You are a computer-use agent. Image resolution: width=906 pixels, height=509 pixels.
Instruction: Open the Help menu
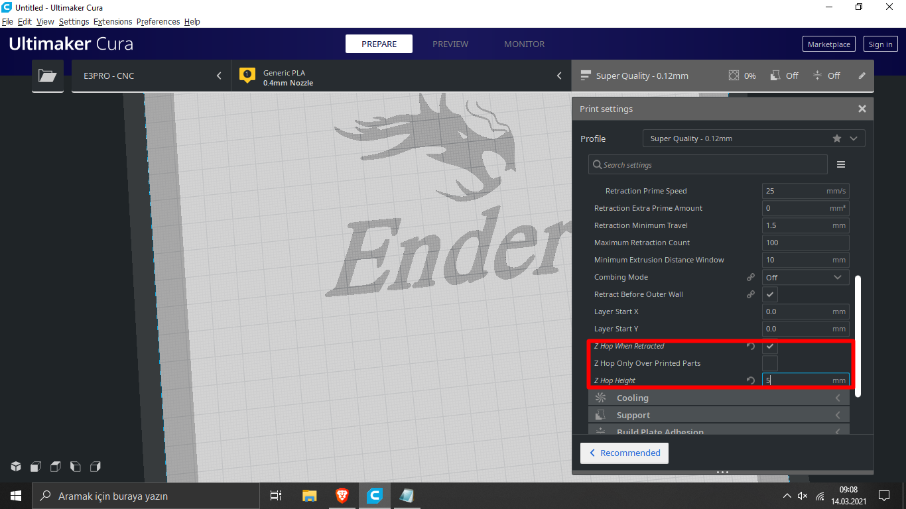tap(192, 22)
